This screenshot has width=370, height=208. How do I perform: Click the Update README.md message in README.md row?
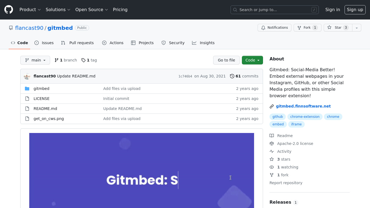click(122, 109)
